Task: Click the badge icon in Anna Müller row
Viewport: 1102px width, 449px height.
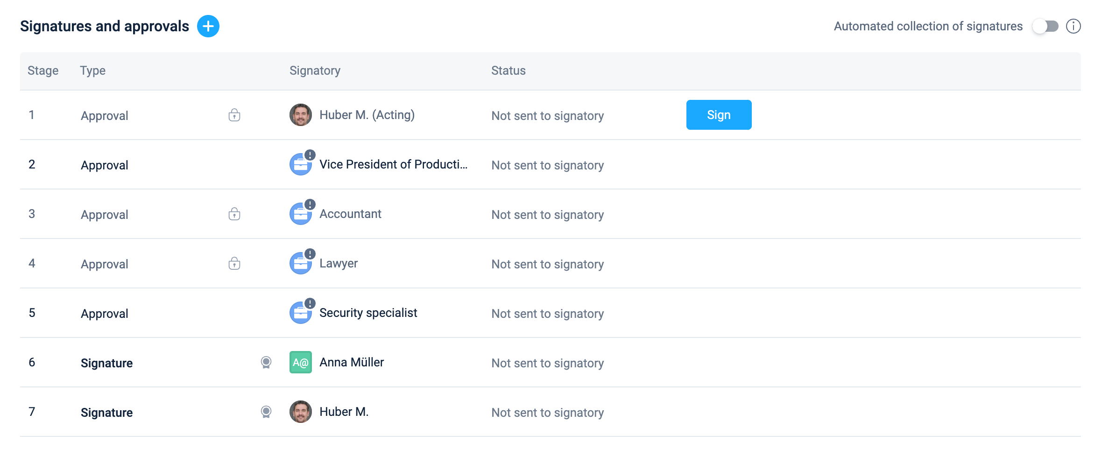Action: pyautogui.click(x=266, y=362)
